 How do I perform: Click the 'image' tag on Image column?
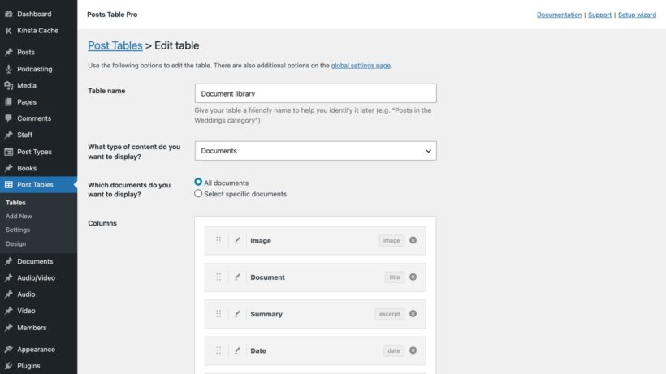(391, 240)
